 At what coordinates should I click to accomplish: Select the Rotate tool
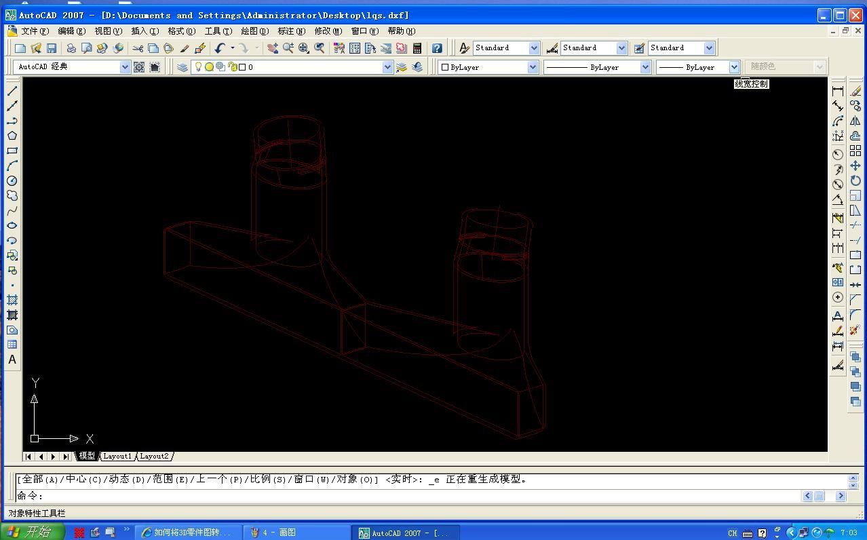855,180
